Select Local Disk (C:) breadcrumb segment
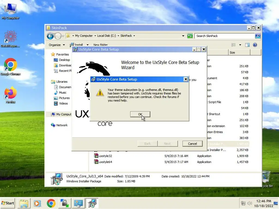The width and height of the screenshot is (279, 209). click(107, 36)
